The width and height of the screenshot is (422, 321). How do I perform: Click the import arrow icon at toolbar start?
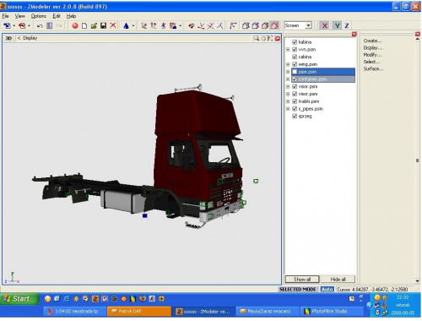pos(7,26)
